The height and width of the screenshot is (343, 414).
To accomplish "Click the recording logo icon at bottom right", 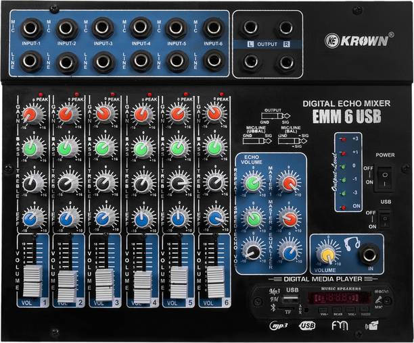I will click(372, 325).
